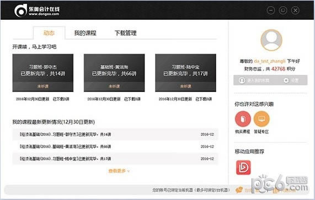Switch to the 动态 tab

pos(49,33)
